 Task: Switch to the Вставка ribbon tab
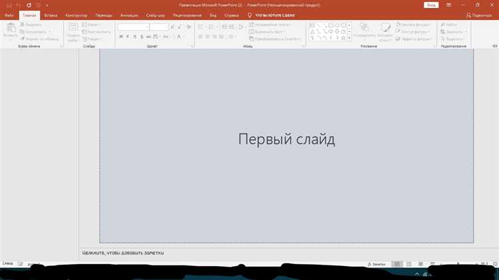point(51,15)
